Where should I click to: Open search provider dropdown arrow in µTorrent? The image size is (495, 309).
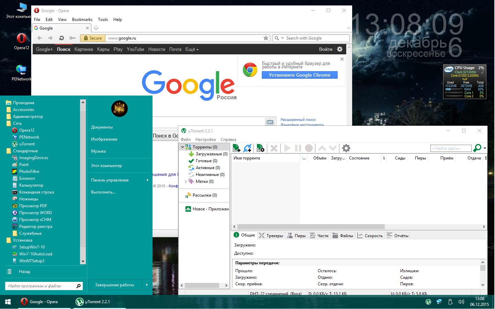(485, 148)
